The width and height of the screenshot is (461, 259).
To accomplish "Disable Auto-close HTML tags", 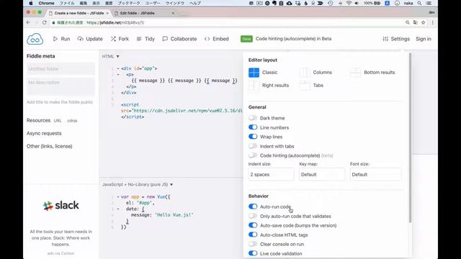I will (253, 235).
